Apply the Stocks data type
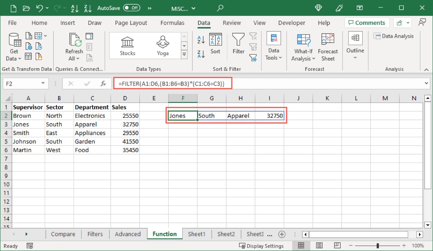The width and height of the screenshot is (433, 251). 127,45
